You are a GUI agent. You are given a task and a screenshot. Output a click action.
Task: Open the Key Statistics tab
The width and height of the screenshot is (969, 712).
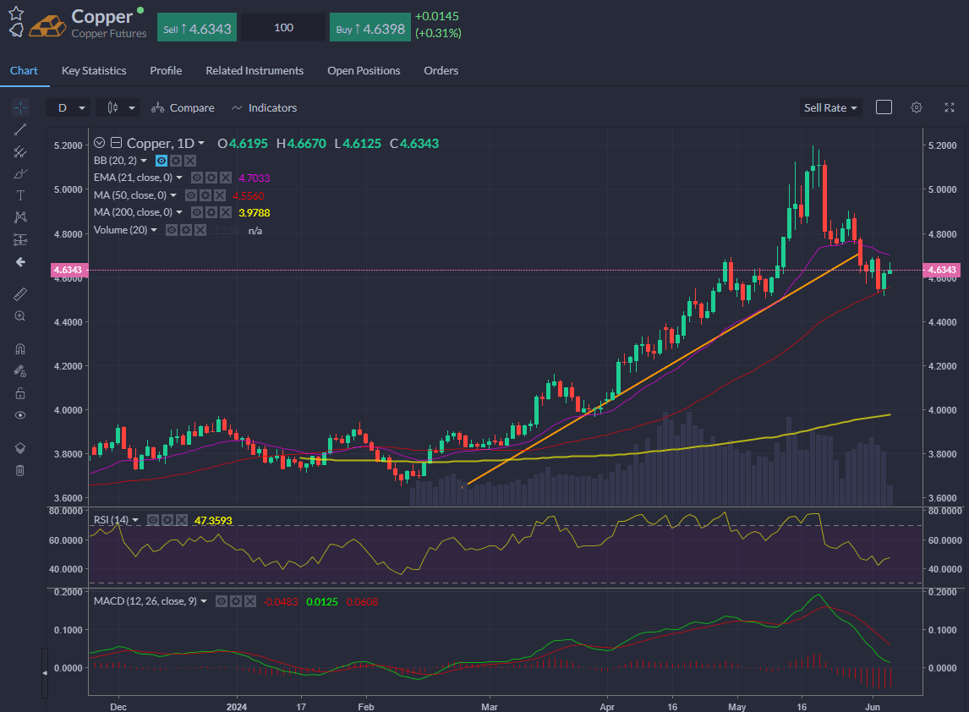click(94, 70)
